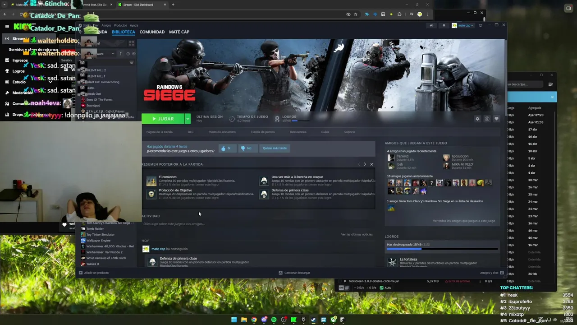This screenshot has width=577, height=325.
Task: Open Tienda de puntos link
Action: tap(263, 132)
